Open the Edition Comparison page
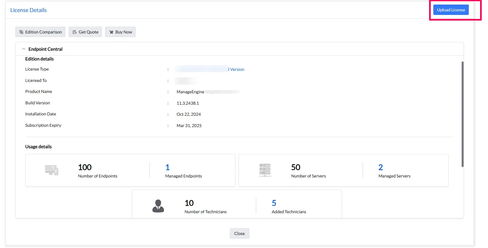The width and height of the screenshot is (488, 248). (x=40, y=32)
